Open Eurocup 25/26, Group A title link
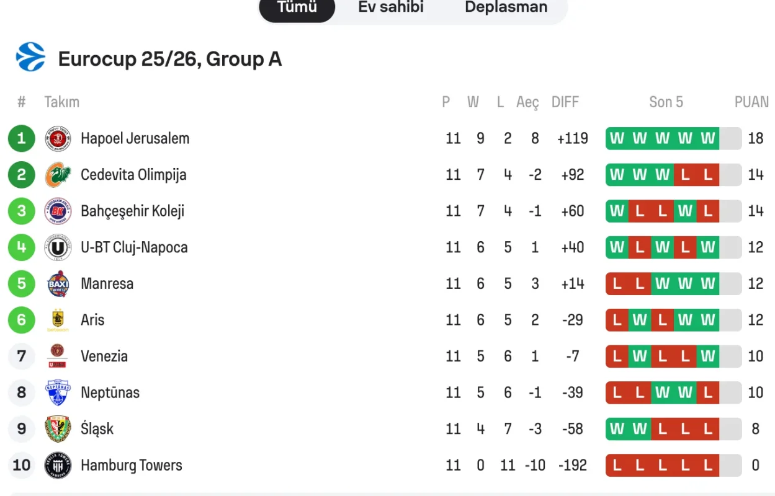The image size is (775, 496). pyautogui.click(x=169, y=59)
